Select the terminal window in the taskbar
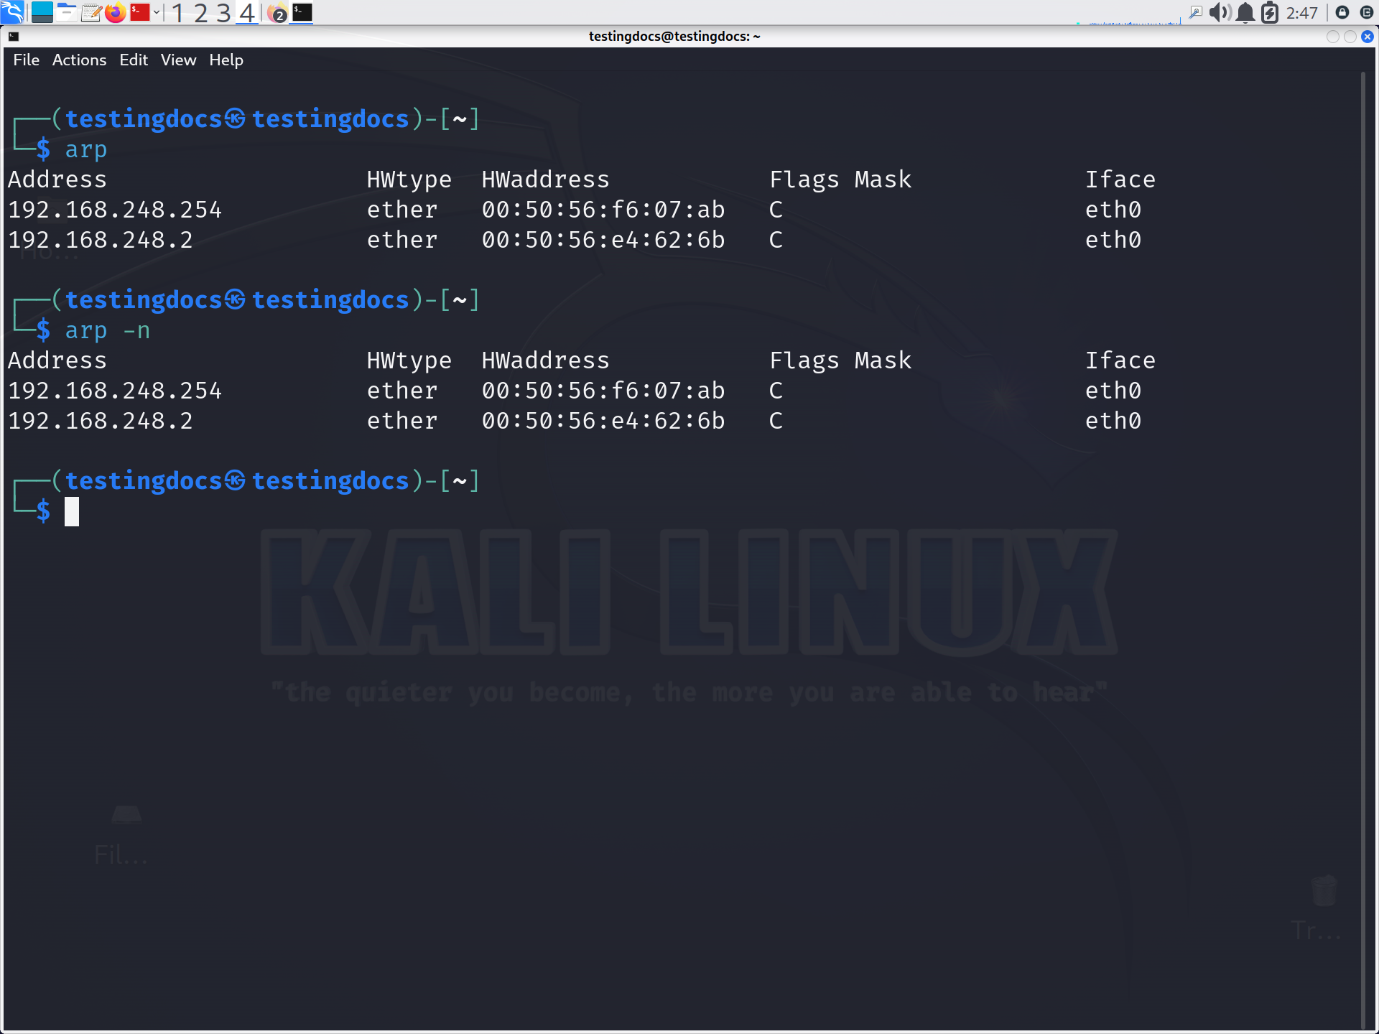Image resolution: width=1379 pixels, height=1034 pixels. (302, 12)
